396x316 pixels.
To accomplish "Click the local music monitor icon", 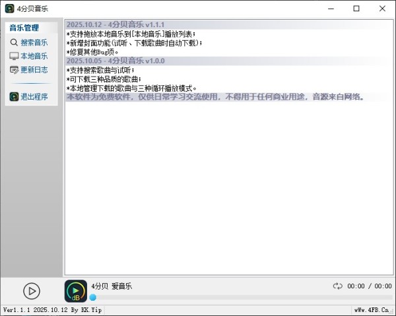I will (x=14, y=56).
